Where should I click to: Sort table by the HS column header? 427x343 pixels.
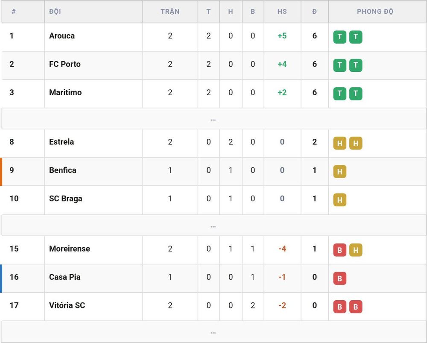tap(282, 12)
